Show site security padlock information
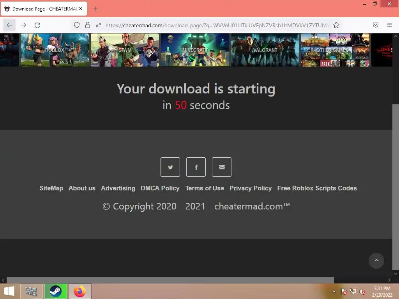This screenshot has height=299, width=399. pos(88,25)
